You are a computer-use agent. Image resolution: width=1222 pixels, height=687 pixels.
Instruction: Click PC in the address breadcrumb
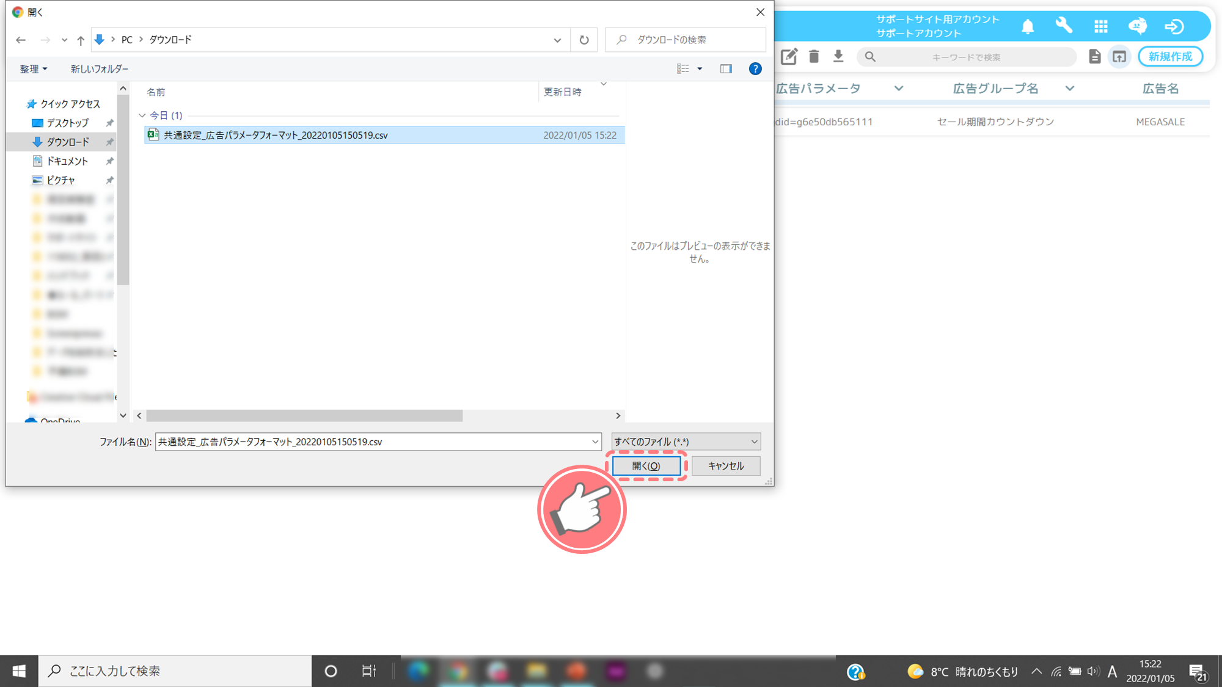[126, 40]
